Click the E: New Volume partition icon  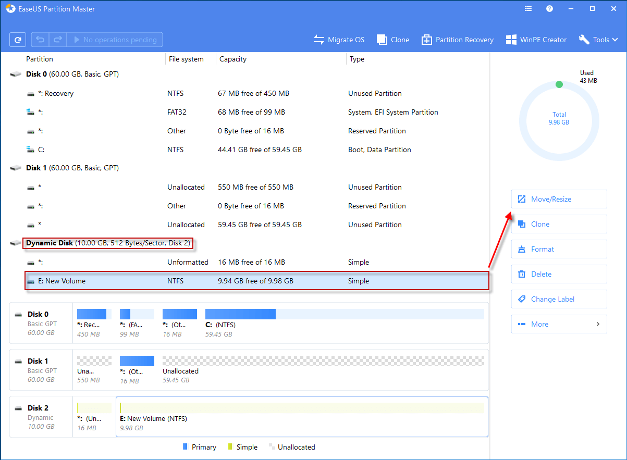pos(31,281)
